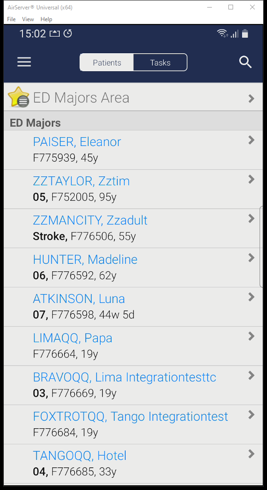This screenshot has width=267, height=490.
Task: Open chevron for PAISER, Eleanor row
Action: click(x=251, y=140)
